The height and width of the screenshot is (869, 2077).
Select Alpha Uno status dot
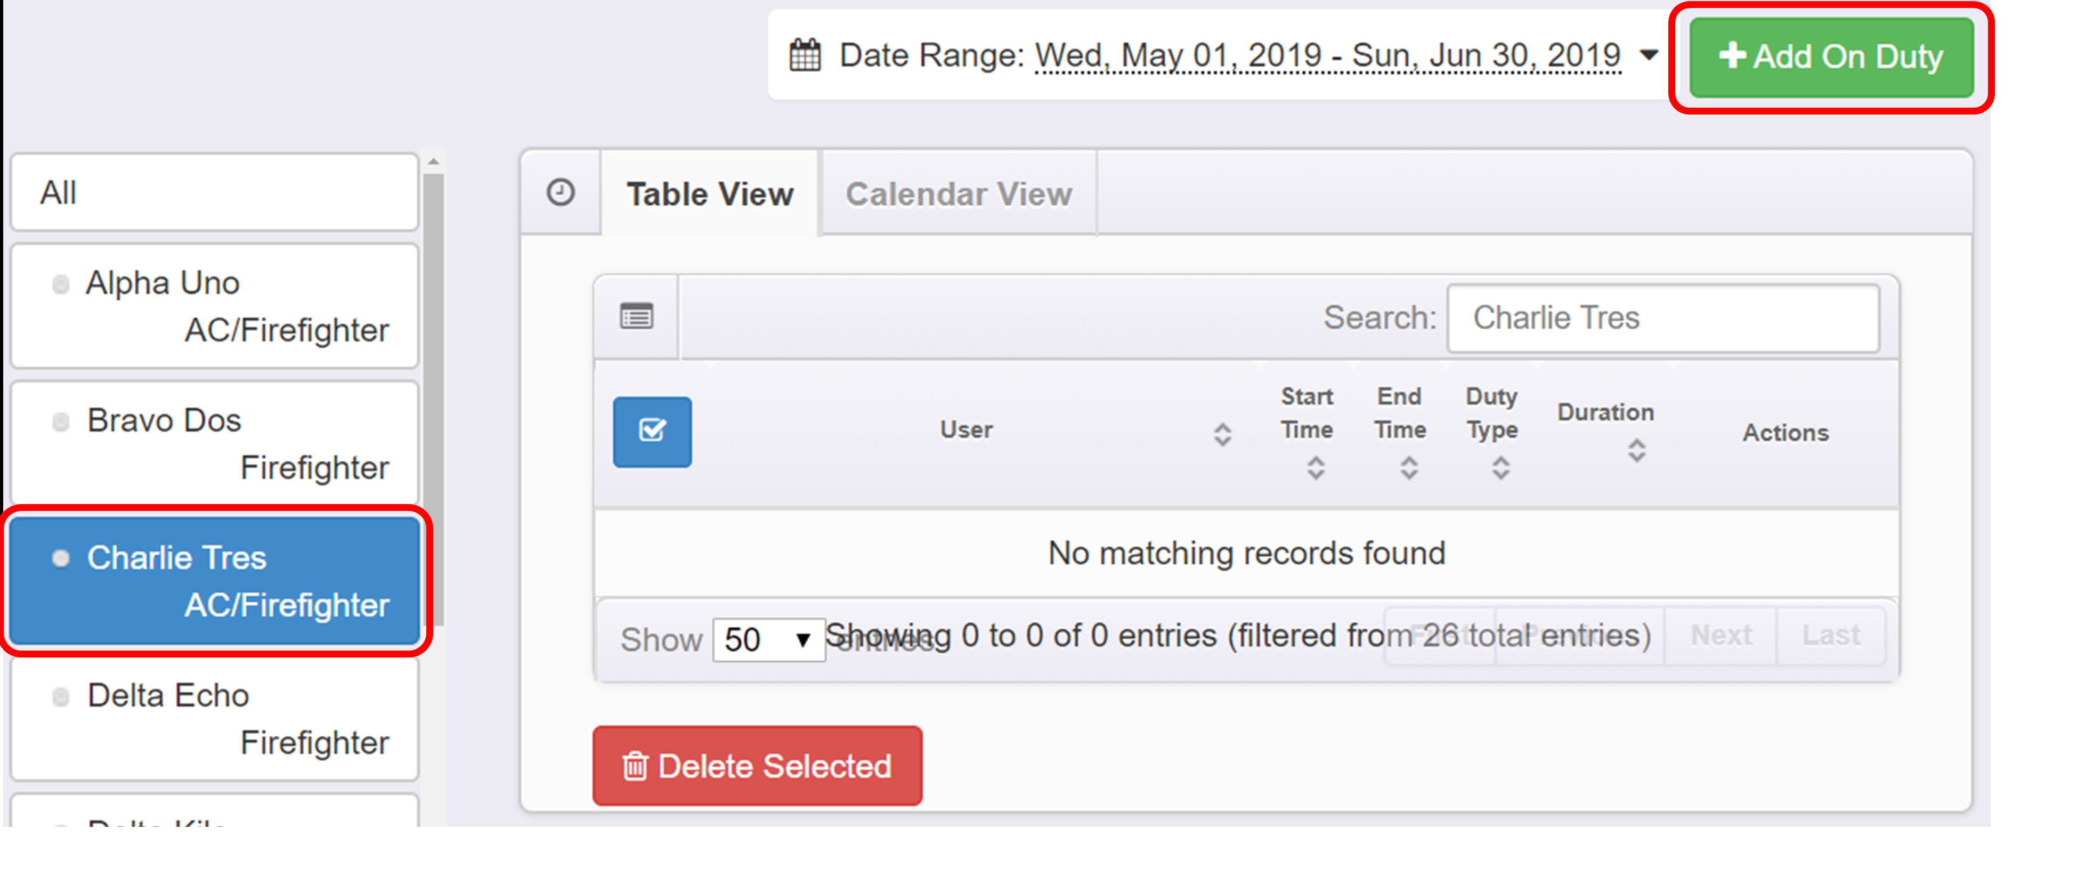tap(60, 284)
